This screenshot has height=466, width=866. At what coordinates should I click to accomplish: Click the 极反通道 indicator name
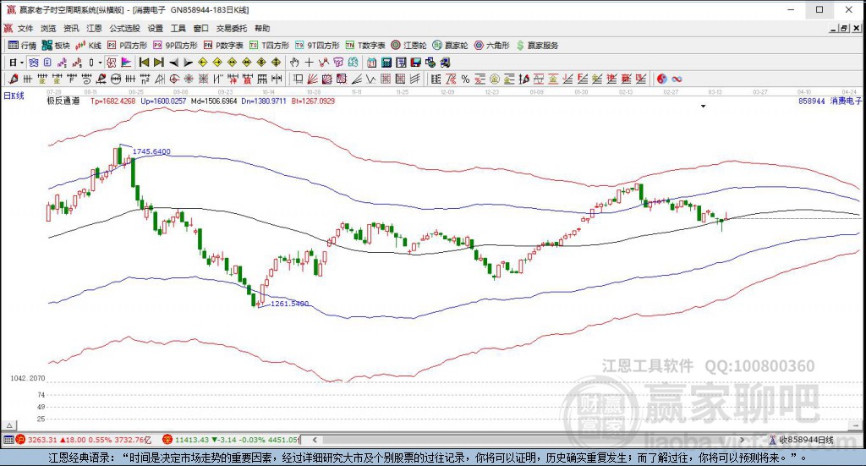(x=63, y=101)
